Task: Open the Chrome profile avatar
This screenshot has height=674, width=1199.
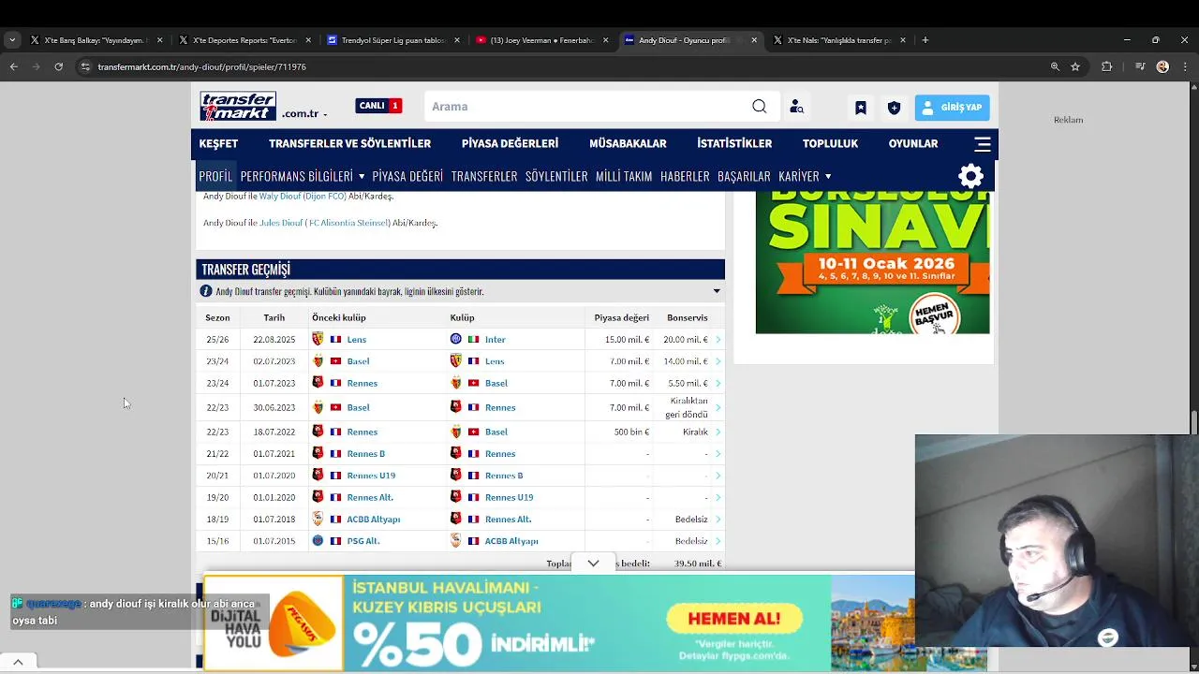Action: coord(1162,66)
